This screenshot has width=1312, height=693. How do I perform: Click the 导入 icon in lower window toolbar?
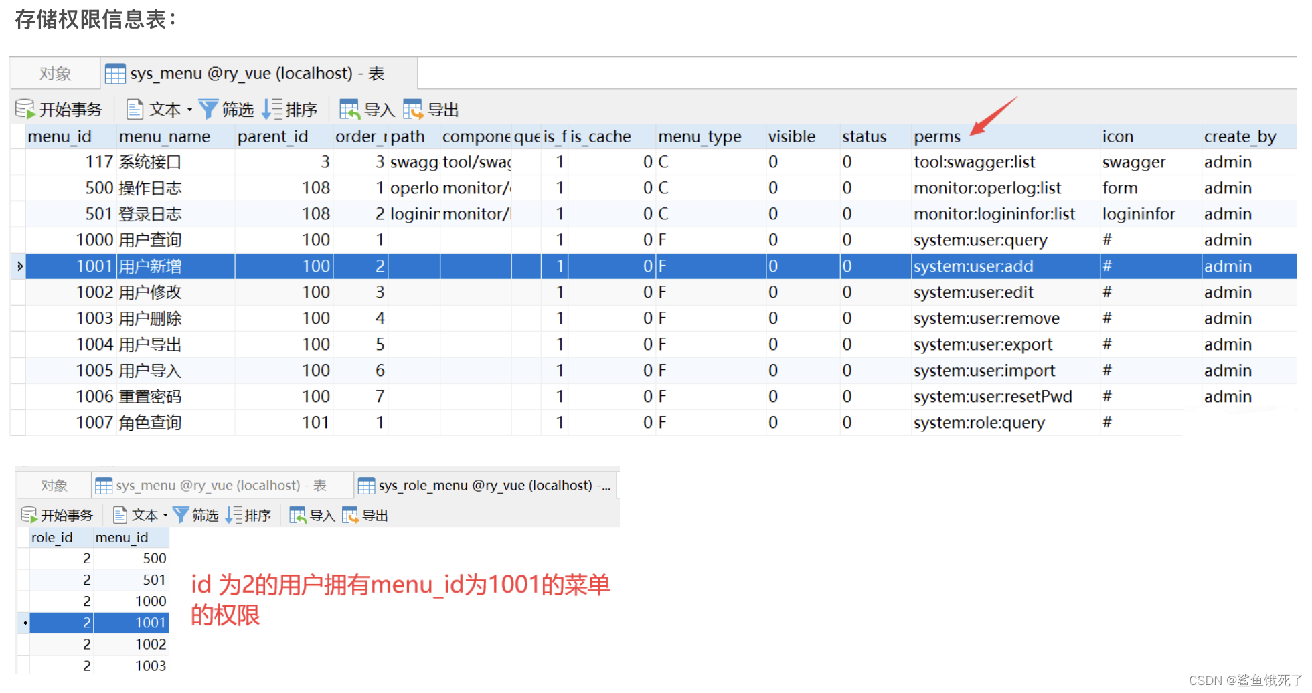pos(297,515)
